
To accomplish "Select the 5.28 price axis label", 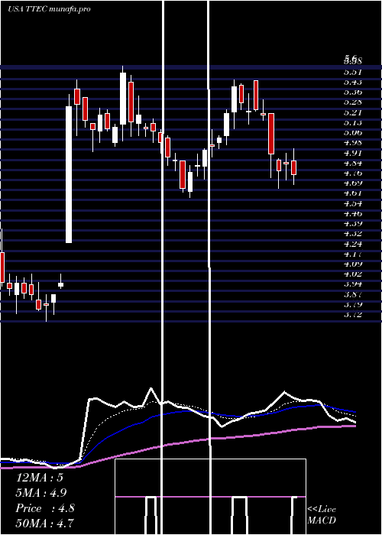I will [x=352, y=102].
